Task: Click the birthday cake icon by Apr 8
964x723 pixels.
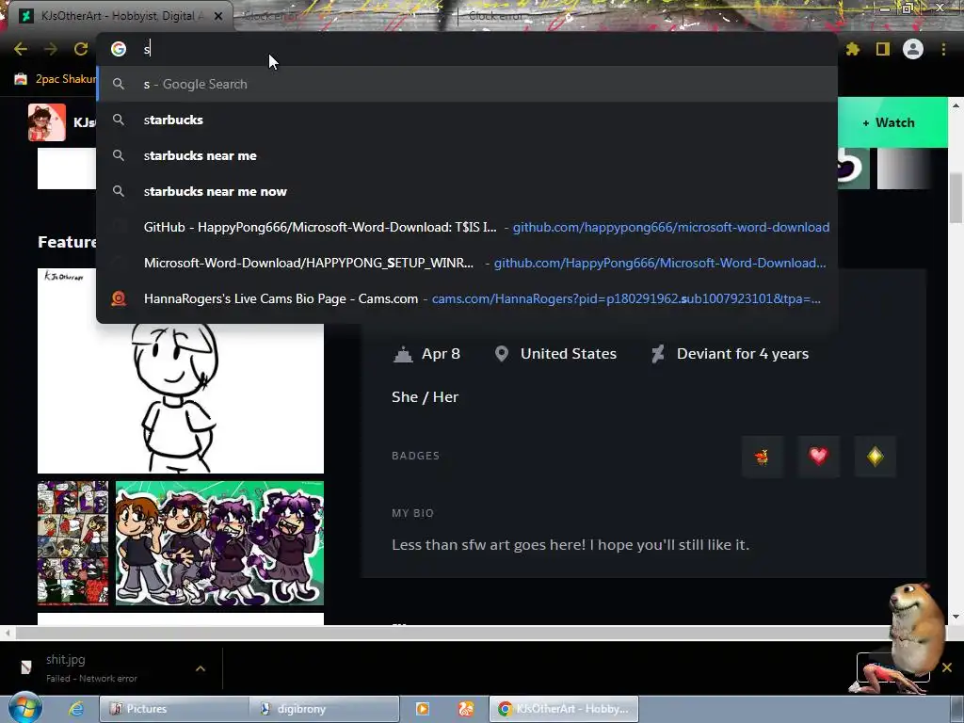Action: [403, 354]
